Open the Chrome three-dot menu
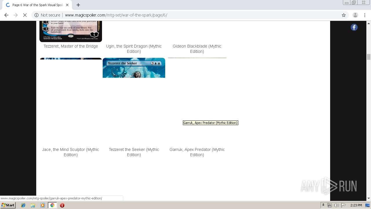This screenshot has height=209, width=371. (365, 15)
